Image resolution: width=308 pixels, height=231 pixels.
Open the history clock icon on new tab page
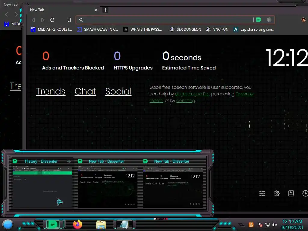[305, 193]
